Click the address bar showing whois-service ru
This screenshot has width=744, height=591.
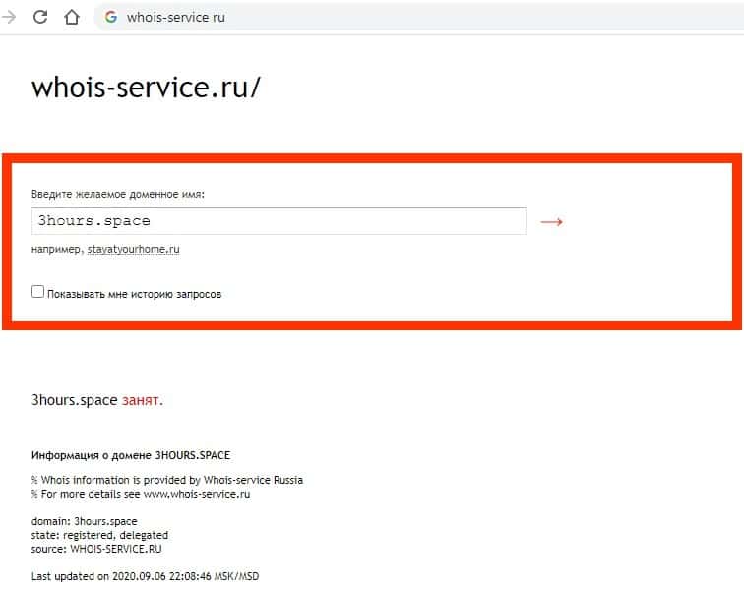point(420,17)
